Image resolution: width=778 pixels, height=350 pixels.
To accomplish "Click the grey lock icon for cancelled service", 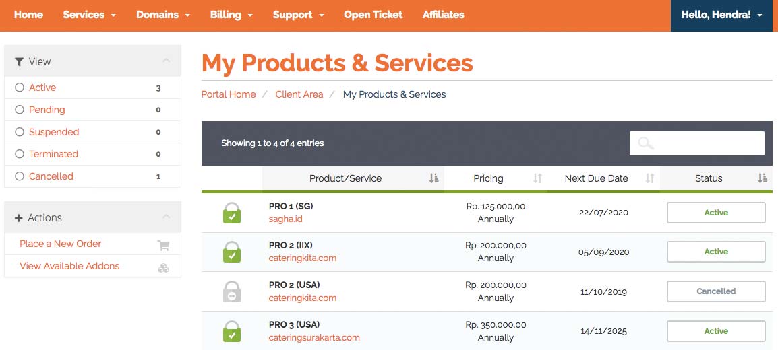I will [x=232, y=291].
